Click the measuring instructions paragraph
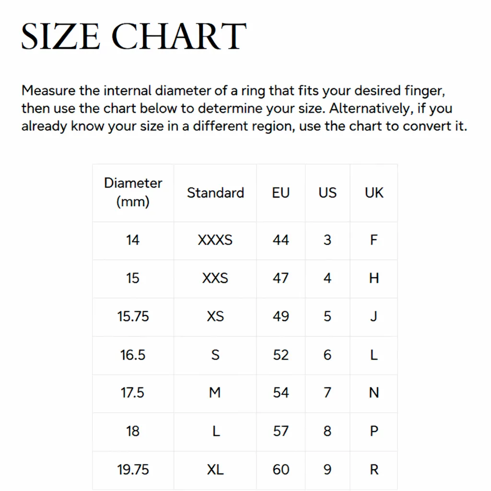The height and width of the screenshot is (491, 491). click(244, 109)
